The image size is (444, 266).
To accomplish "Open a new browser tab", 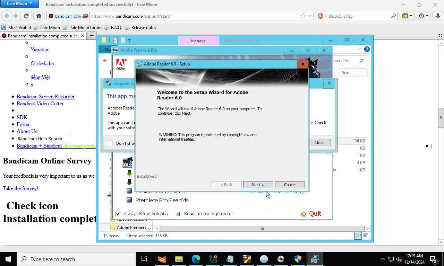I will pos(92,36).
